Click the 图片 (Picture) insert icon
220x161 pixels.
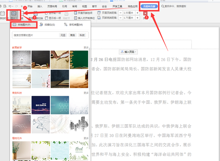[x=15, y=15]
